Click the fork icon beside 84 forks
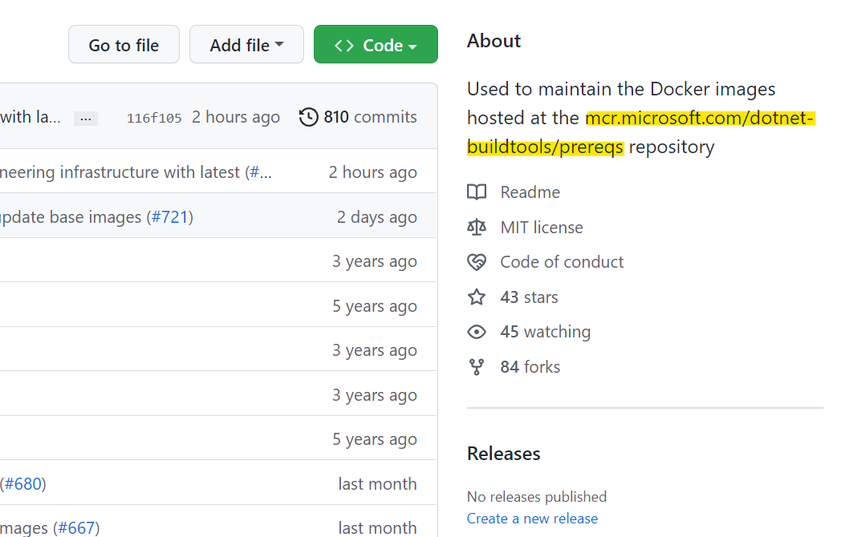 (x=477, y=367)
